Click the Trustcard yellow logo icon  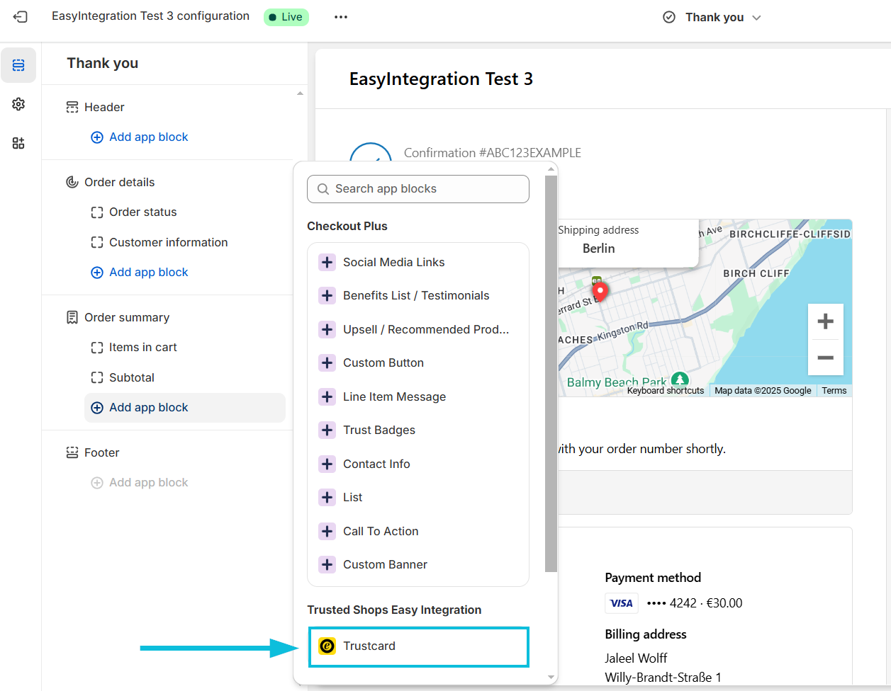pyautogui.click(x=327, y=646)
